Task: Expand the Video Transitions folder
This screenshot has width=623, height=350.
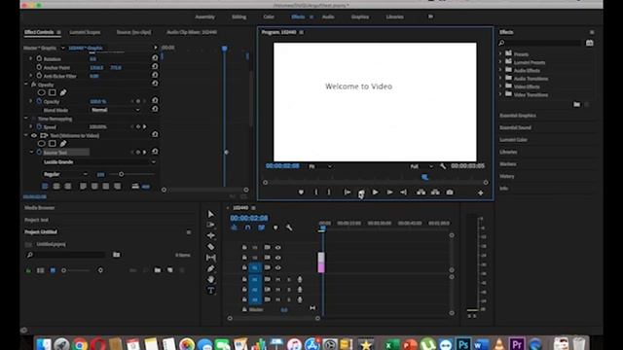Action: click(500, 94)
